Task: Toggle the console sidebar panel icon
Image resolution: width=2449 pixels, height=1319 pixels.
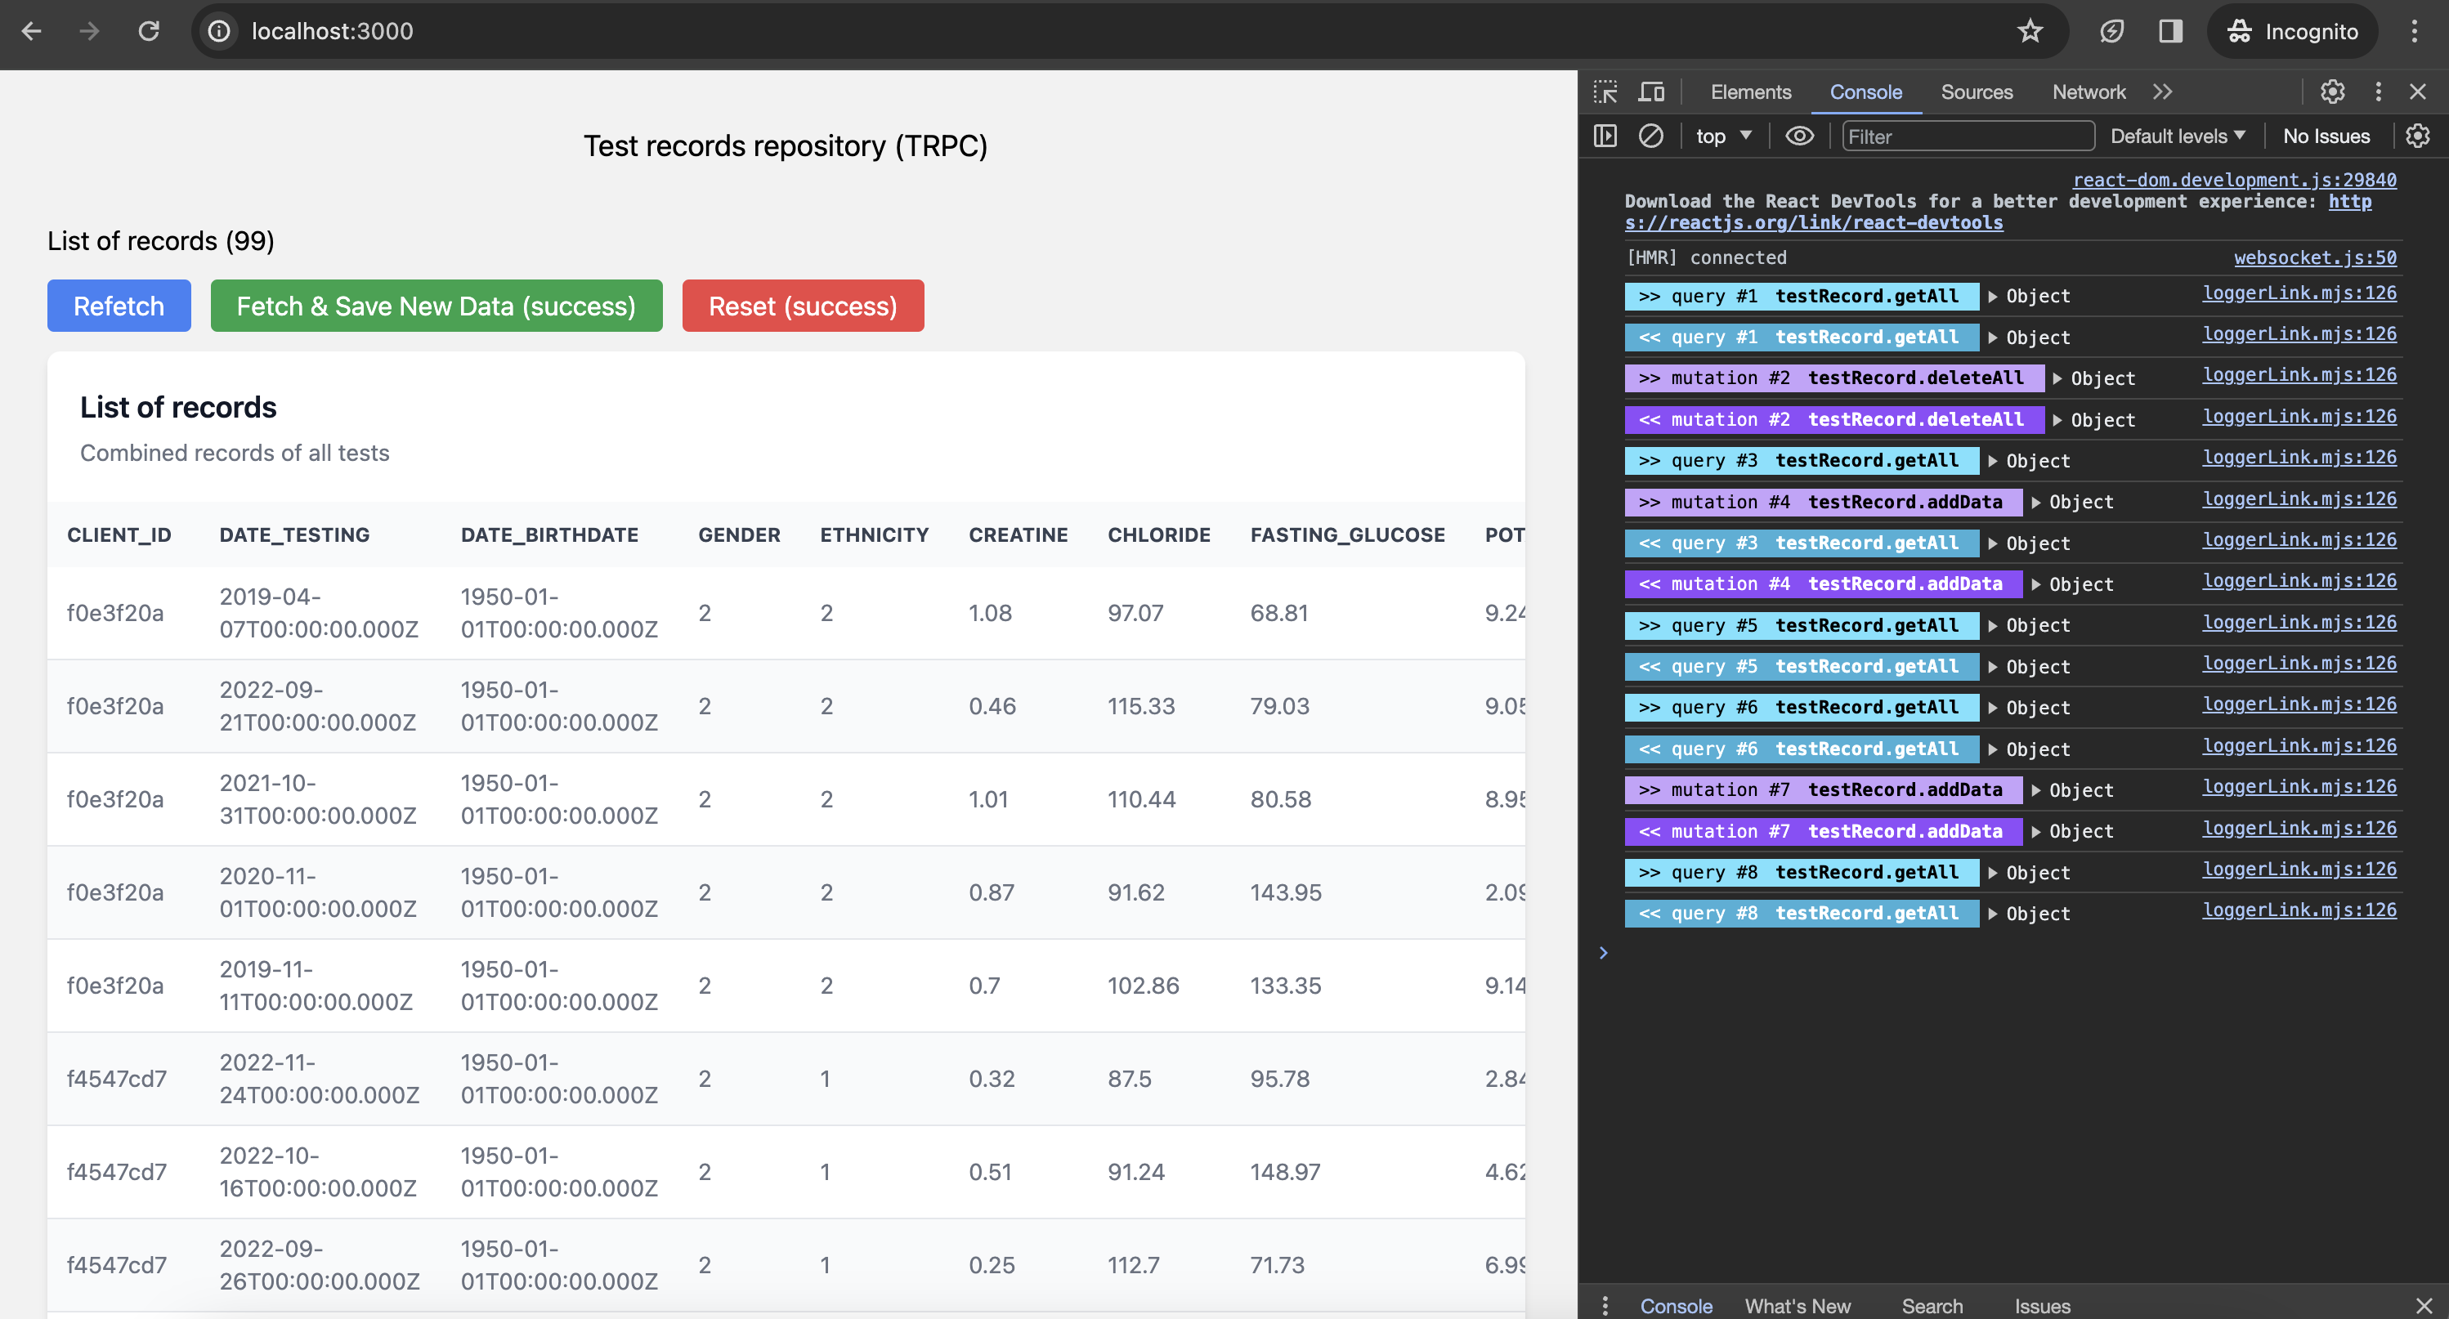Action: click(x=1605, y=136)
